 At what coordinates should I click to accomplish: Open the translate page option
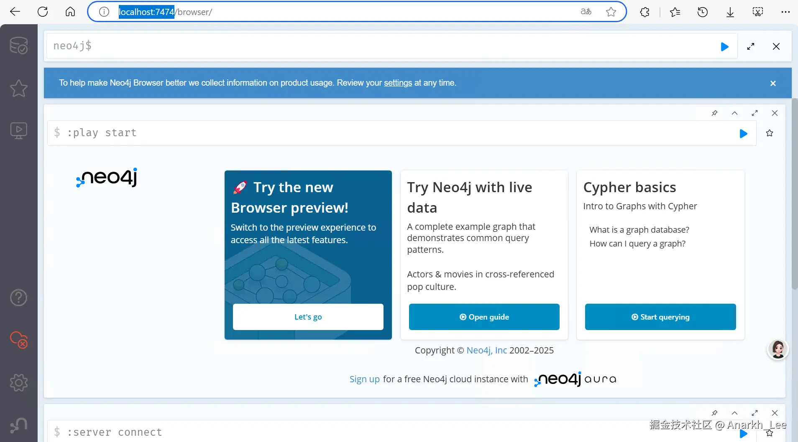click(x=586, y=12)
